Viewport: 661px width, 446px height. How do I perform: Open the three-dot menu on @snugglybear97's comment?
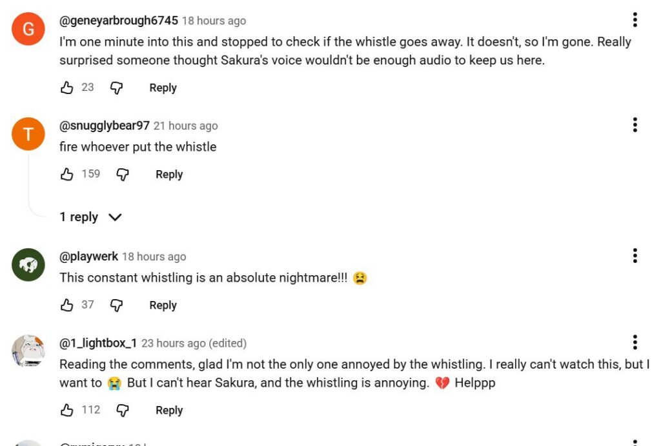[x=635, y=124]
